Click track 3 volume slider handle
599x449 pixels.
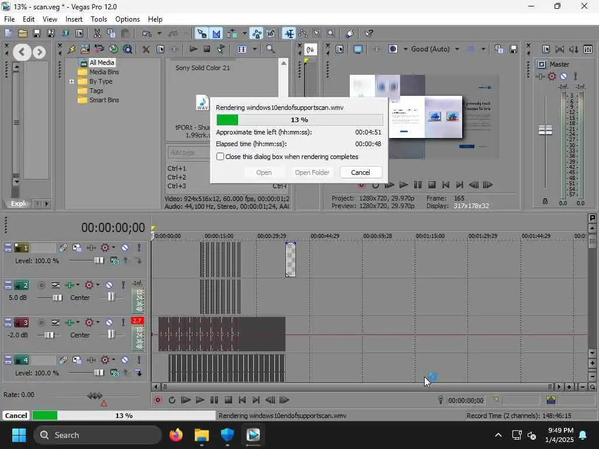tap(49, 335)
